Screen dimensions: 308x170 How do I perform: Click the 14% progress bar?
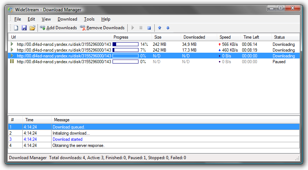[x=126, y=44]
